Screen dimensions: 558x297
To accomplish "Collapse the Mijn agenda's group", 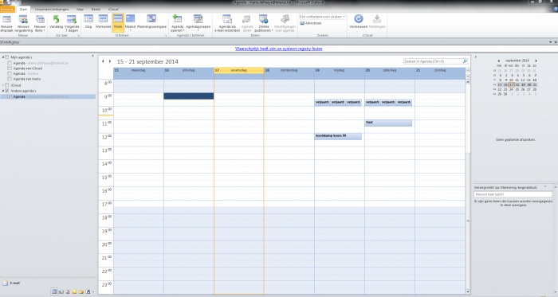I will pos(3,57).
